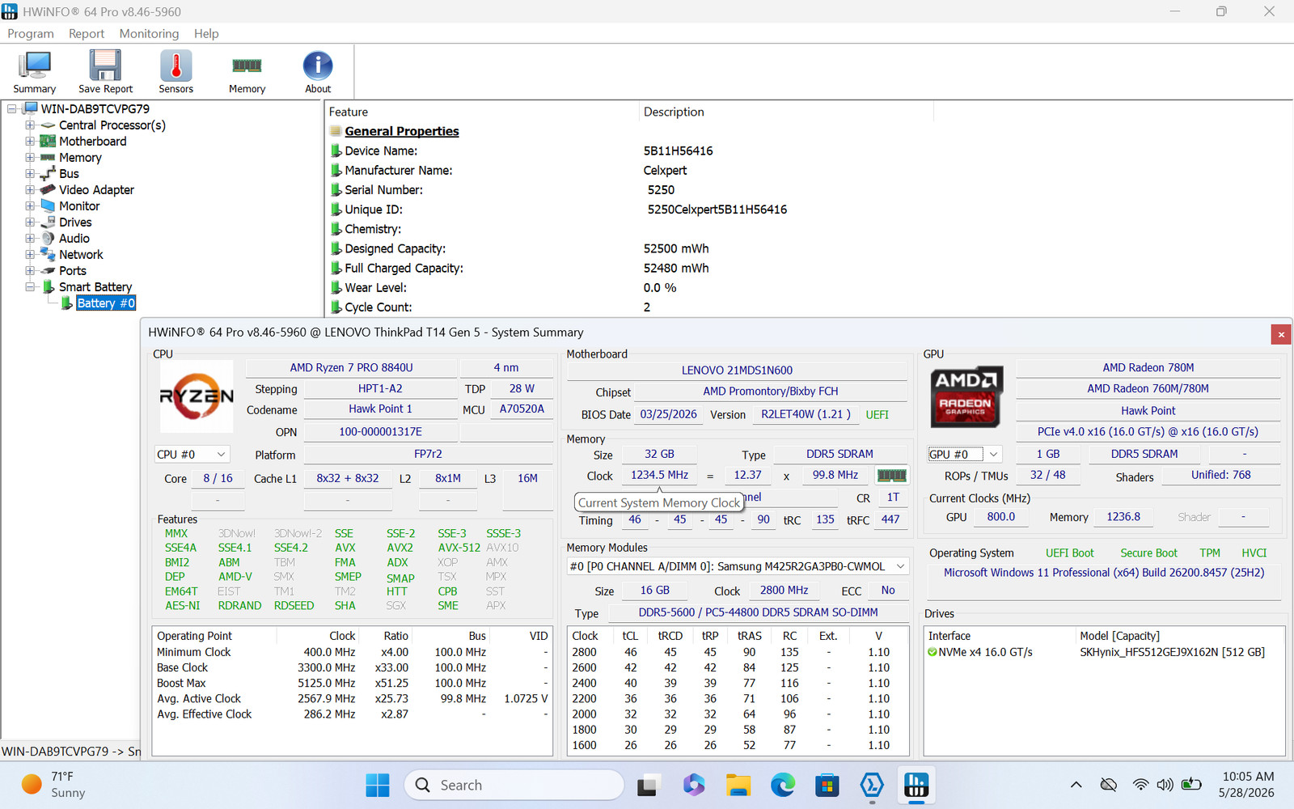The image size is (1294, 809).
Task: Click the AMD Ryzen 7 PRO 8840U field
Action: coord(351,367)
